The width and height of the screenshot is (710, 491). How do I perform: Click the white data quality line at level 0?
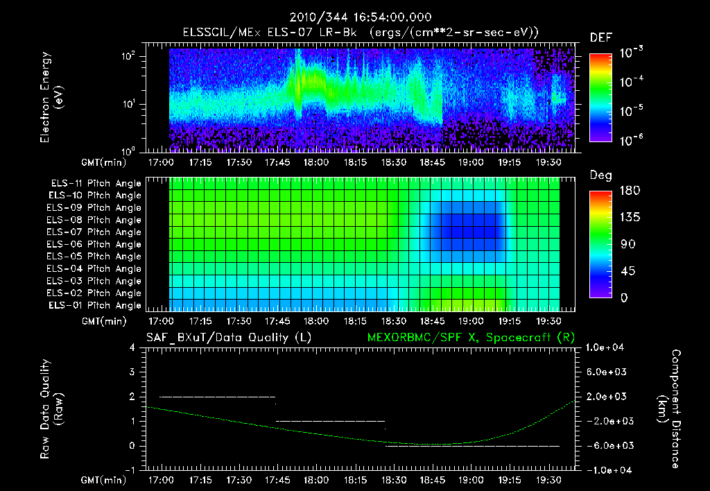(472, 446)
